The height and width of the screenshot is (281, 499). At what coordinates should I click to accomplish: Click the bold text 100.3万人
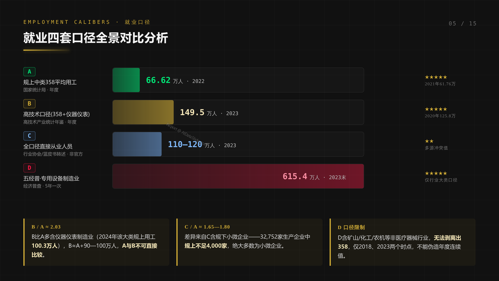[45, 246]
